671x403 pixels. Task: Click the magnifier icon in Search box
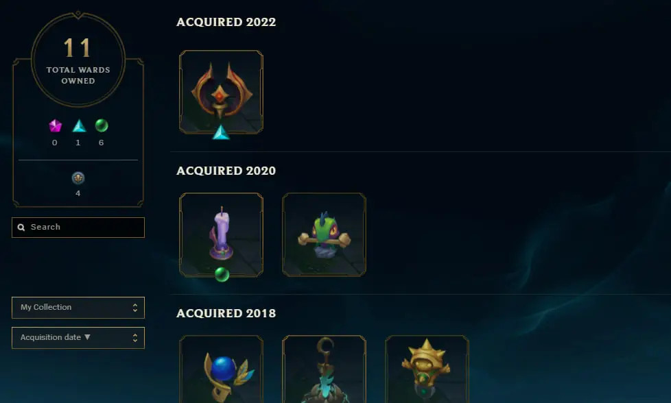point(21,228)
